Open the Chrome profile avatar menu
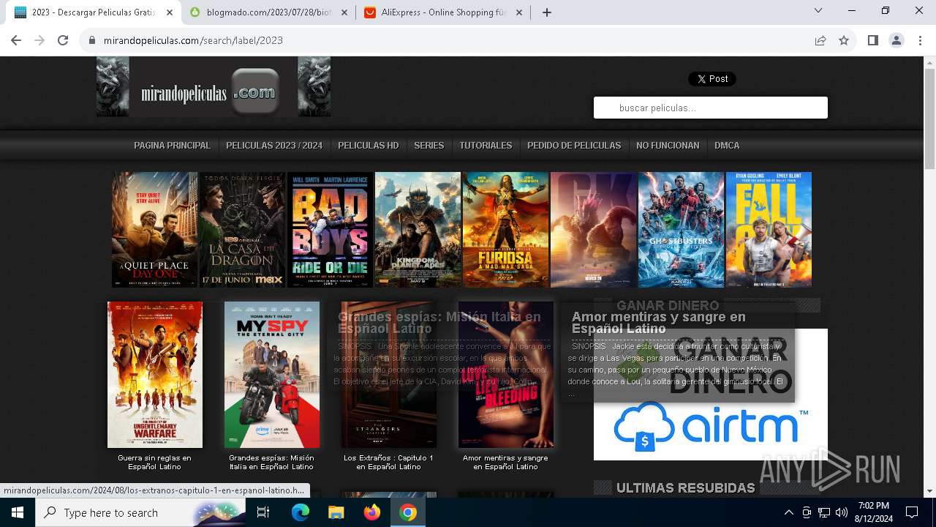 [897, 40]
